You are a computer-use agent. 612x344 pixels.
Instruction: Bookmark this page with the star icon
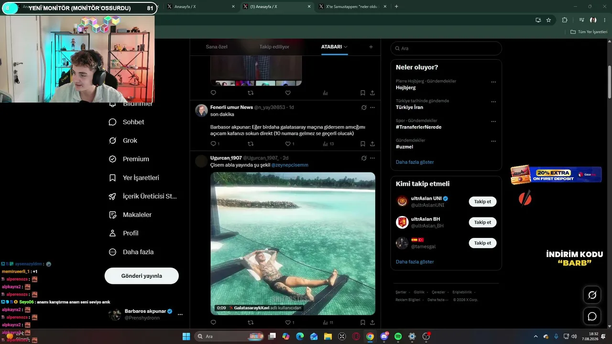pos(548,20)
